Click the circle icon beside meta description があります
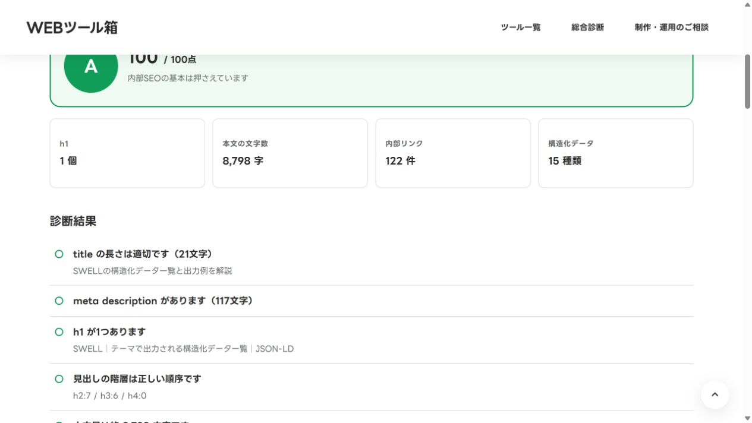 (x=59, y=301)
